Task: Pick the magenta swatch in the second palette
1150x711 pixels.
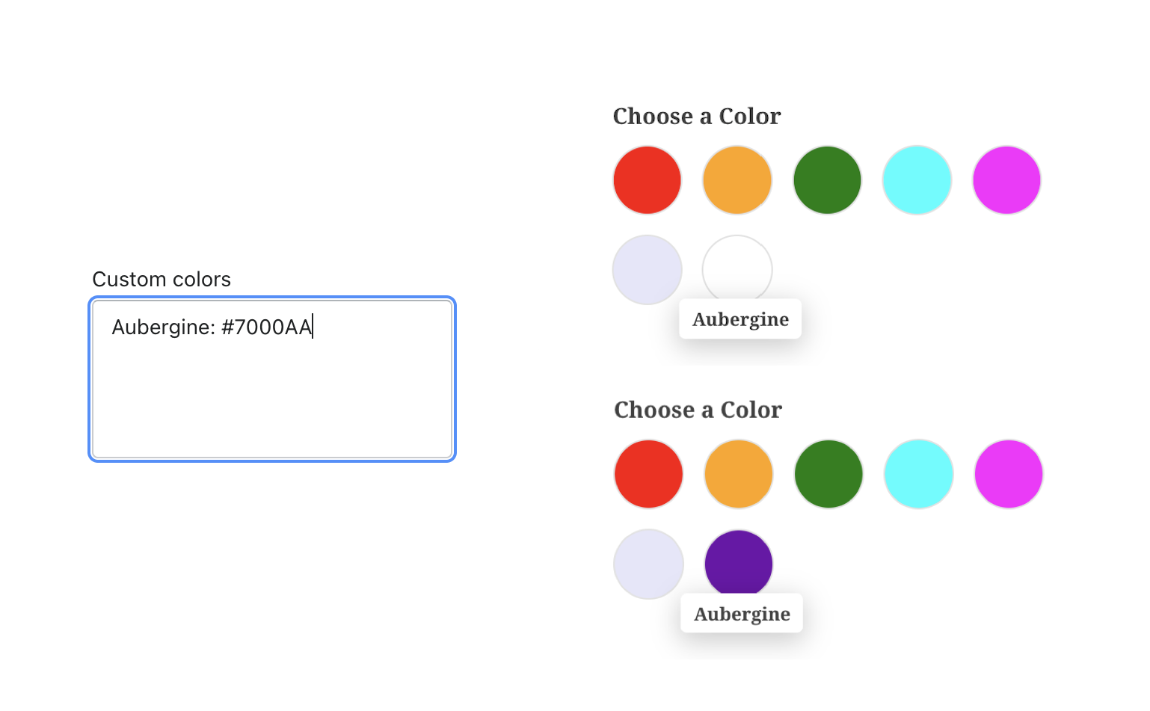Action: point(1009,474)
